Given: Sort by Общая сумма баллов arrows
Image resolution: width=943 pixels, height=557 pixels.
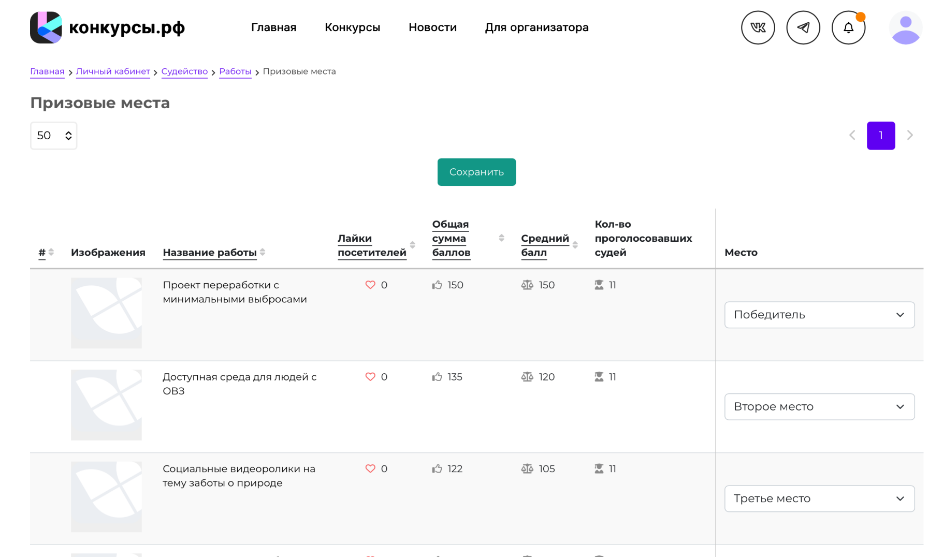Looking at the screenshot, I should [x=501, y=238].
